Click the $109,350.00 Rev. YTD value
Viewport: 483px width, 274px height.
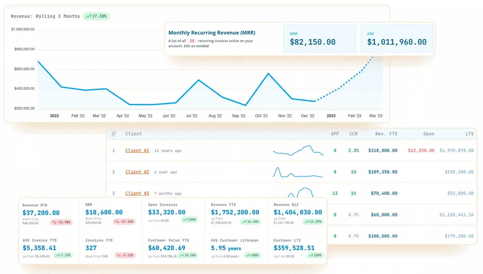[383, 172]
